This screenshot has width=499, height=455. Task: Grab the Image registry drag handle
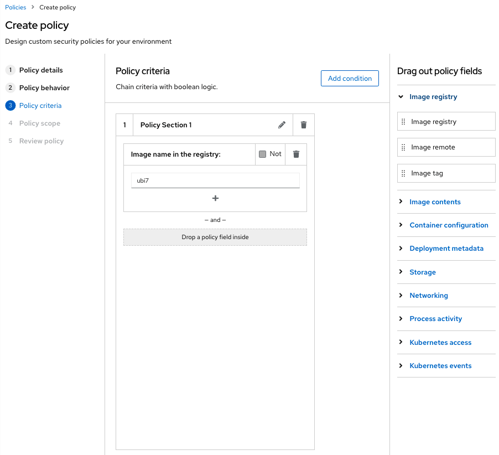click(403, 122)
